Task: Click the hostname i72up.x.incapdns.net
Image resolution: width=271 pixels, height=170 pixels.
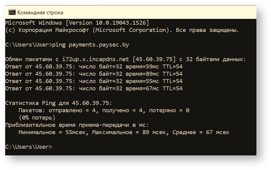Action: click(96, 59)
